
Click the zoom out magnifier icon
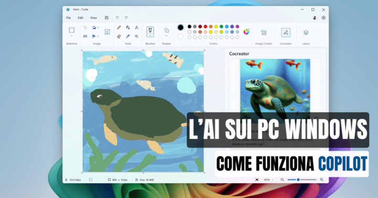pyautogui.click(x=282, y=180)
